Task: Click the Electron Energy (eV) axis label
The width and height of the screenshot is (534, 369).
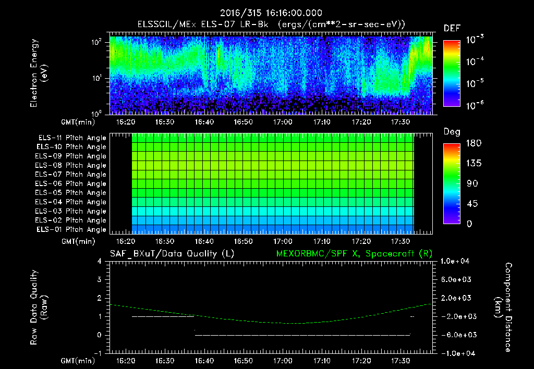Action: (39, 73)
